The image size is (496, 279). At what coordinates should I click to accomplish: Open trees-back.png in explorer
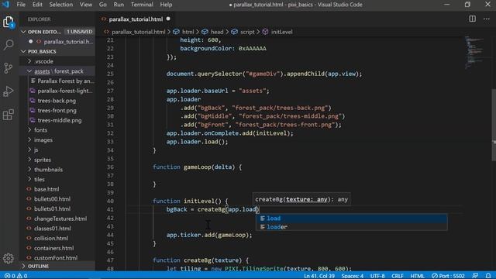(x=57, y=101)
